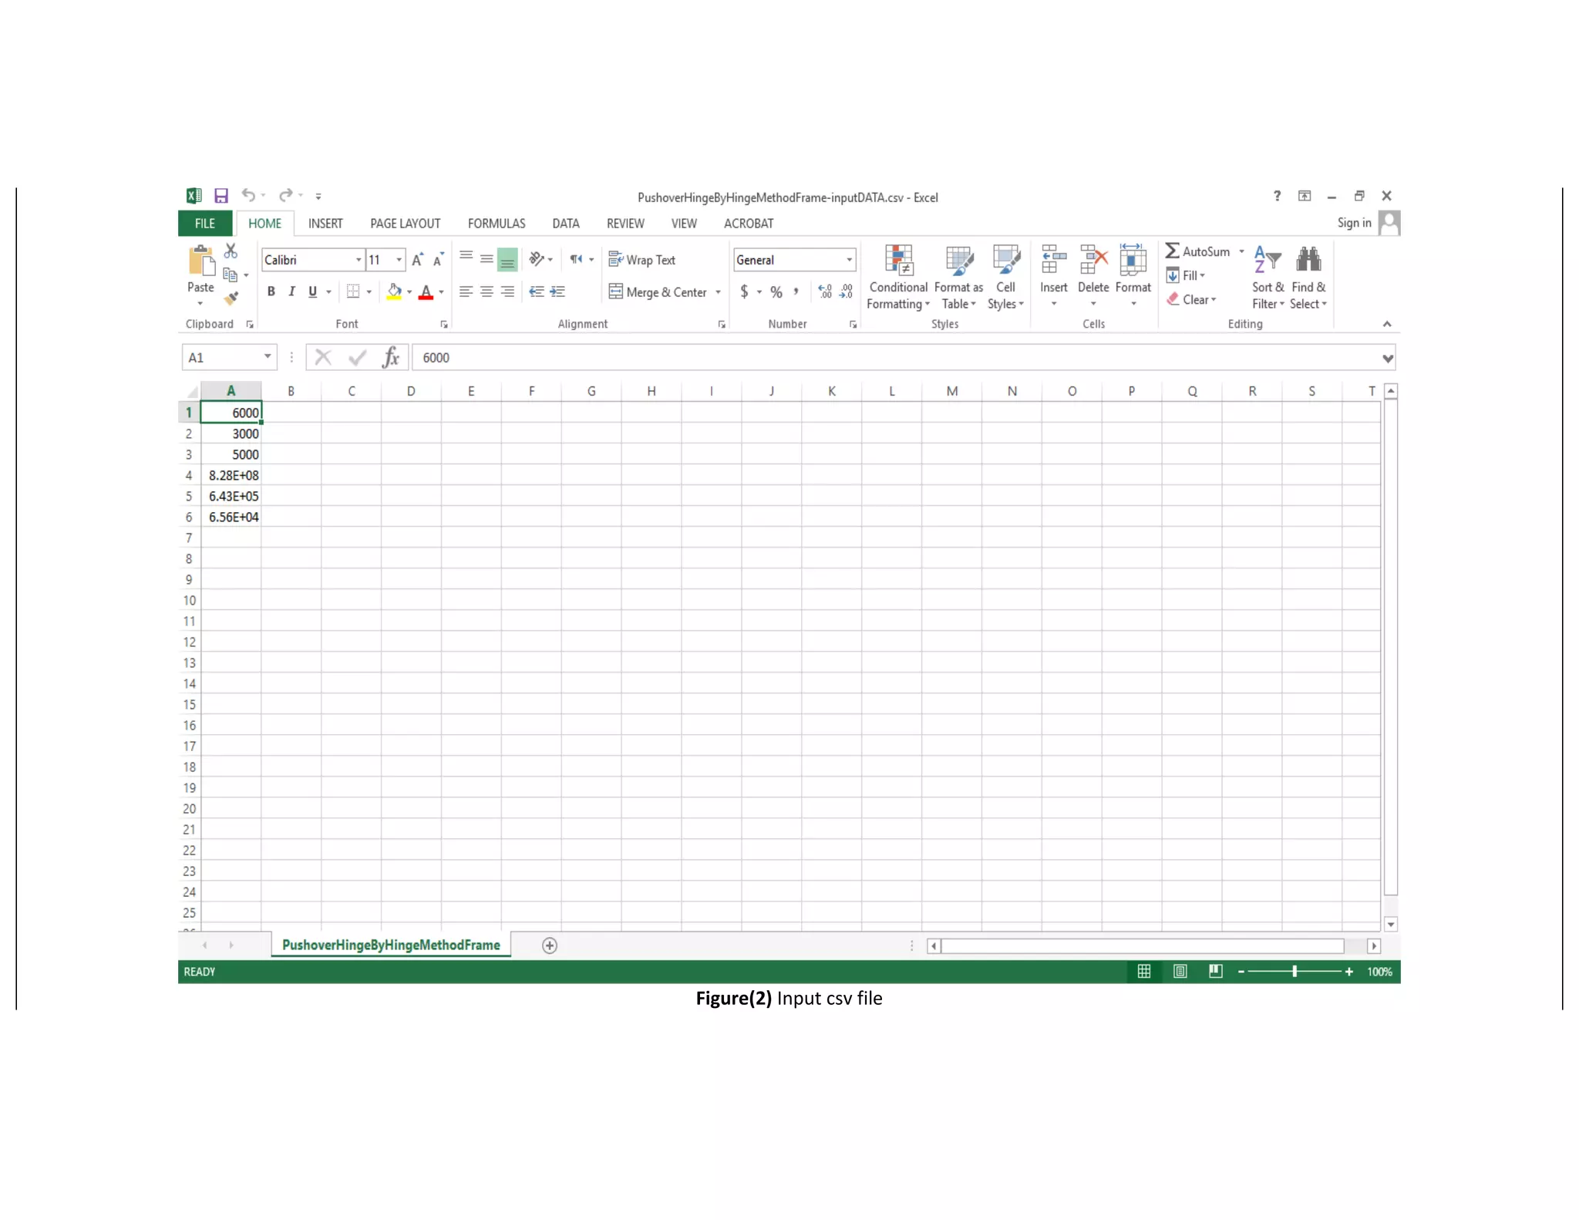
Task: Open Cell Styles gallery
Action: pos(1006,278)
